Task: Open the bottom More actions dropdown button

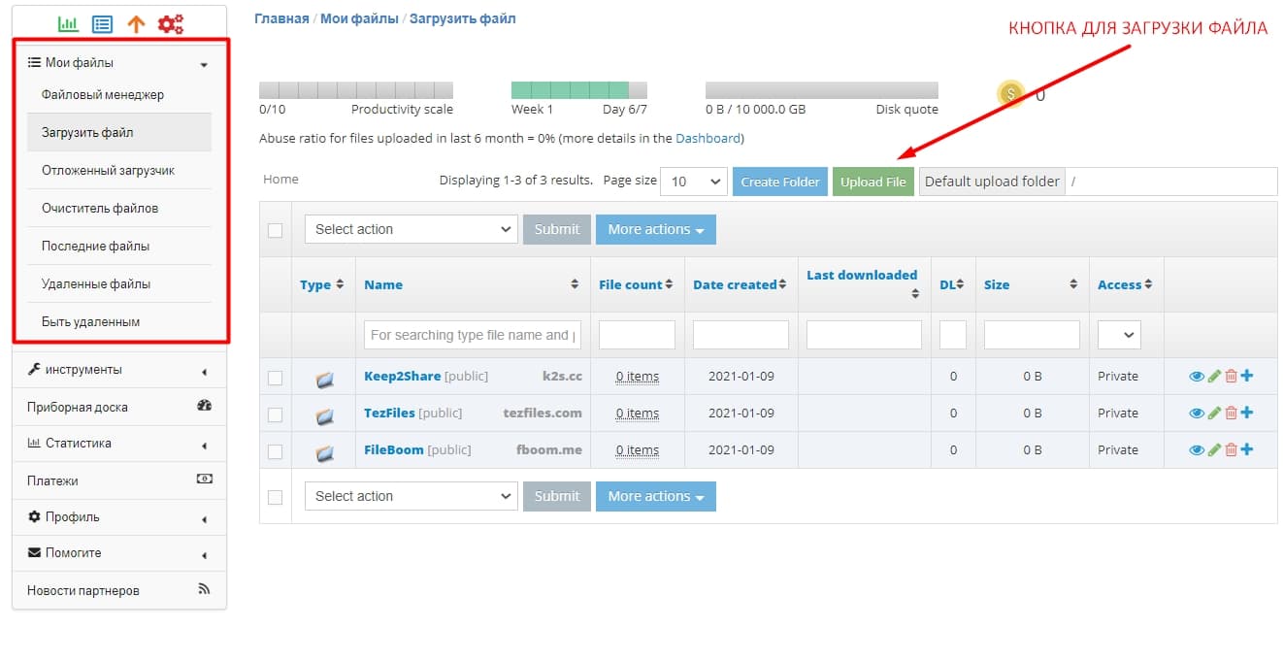Action: click(x=656, y=496)
